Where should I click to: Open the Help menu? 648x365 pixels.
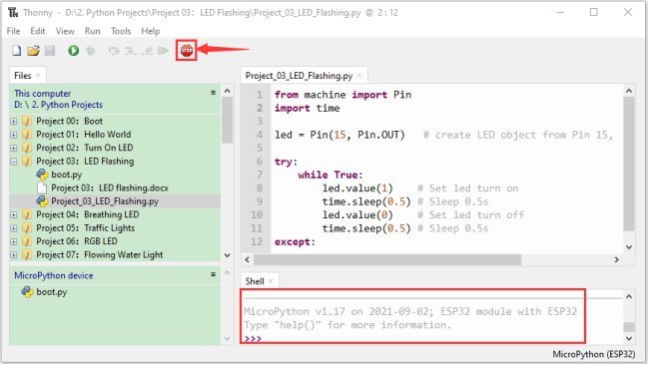point(151,31)
